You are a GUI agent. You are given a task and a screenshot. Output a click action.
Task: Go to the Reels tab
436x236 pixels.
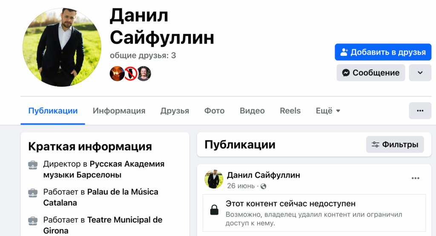coord(290,111)
